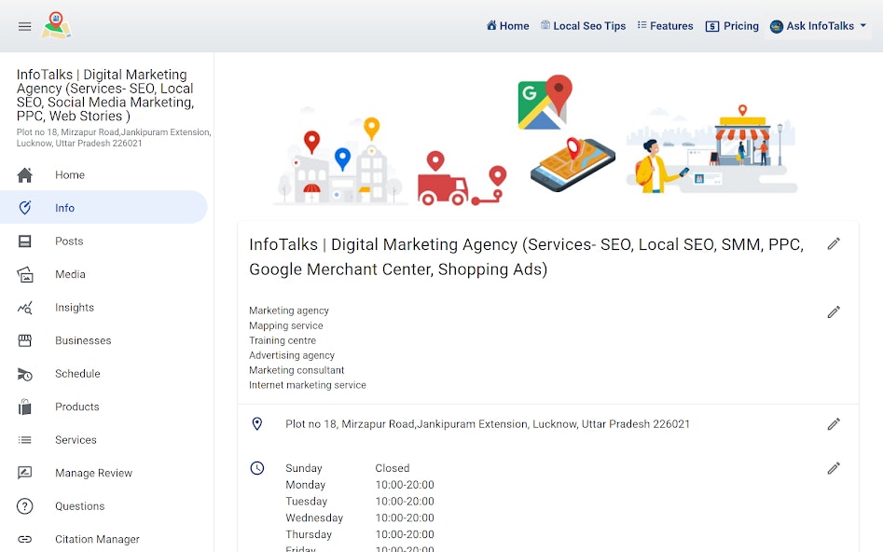Open the hamburger menu icon
The height and width of the screenshot is (552, 883).
(24, 26)
